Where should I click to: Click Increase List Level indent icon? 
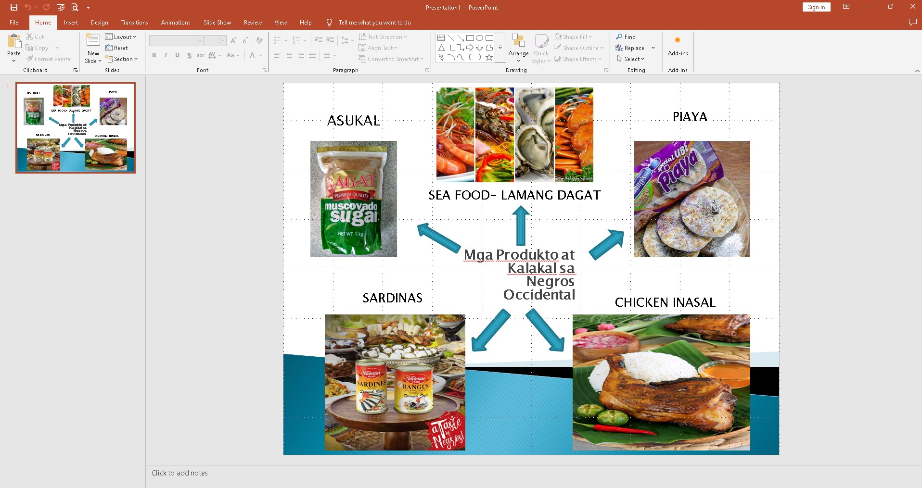330,41
